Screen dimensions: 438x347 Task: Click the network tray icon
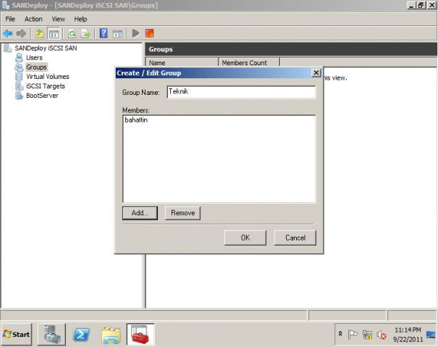tap(367, 334)
